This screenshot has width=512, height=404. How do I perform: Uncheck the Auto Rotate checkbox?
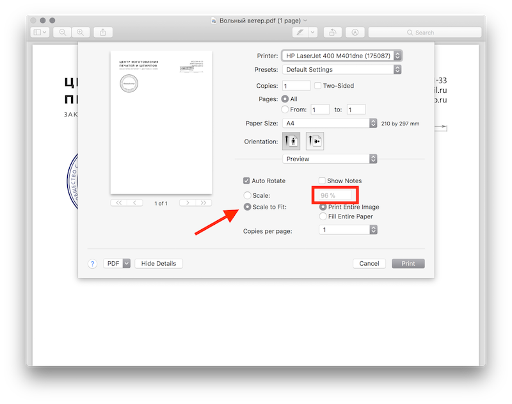(x=246, y=181)
